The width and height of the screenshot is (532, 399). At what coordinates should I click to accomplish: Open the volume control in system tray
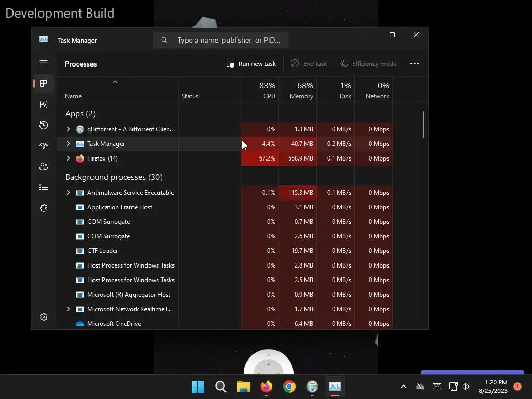[x=465, y=387]
